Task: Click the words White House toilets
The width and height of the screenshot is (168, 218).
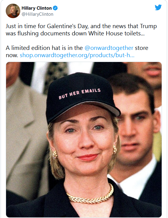Action: tap(117, 33)
